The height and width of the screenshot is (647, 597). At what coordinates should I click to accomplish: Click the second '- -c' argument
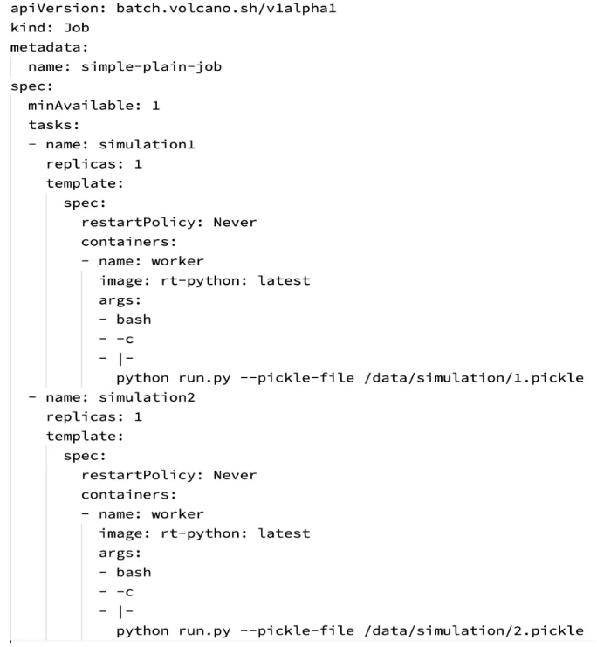click(x=116, y=592)
